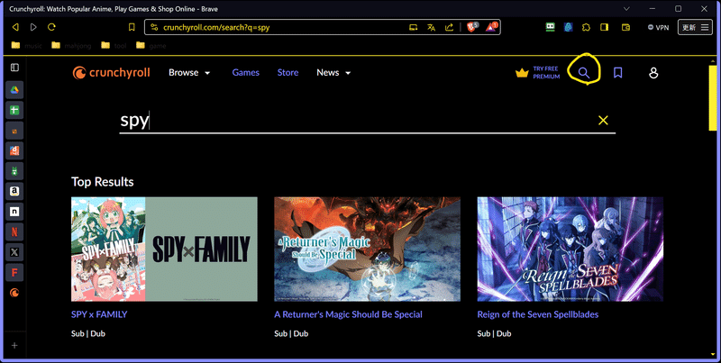Viewport: 721px width, 363px height.
Task: Open the X (Twitter) sidebar icon
Action: click(14, 252)
